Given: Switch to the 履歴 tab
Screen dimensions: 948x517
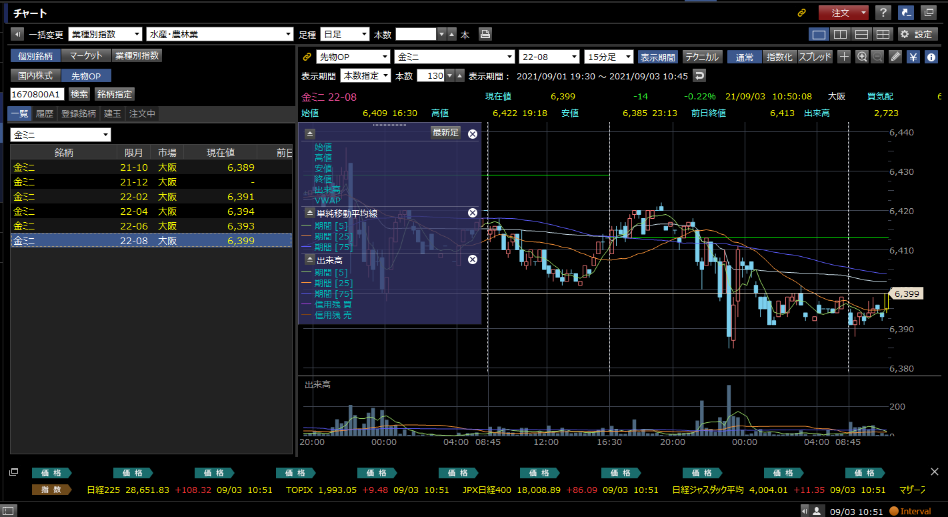Looking at the screenshot, I should coord(45,114).
